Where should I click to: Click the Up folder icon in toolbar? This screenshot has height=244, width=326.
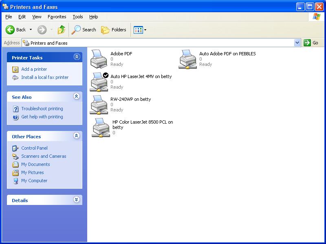[62, 30]
